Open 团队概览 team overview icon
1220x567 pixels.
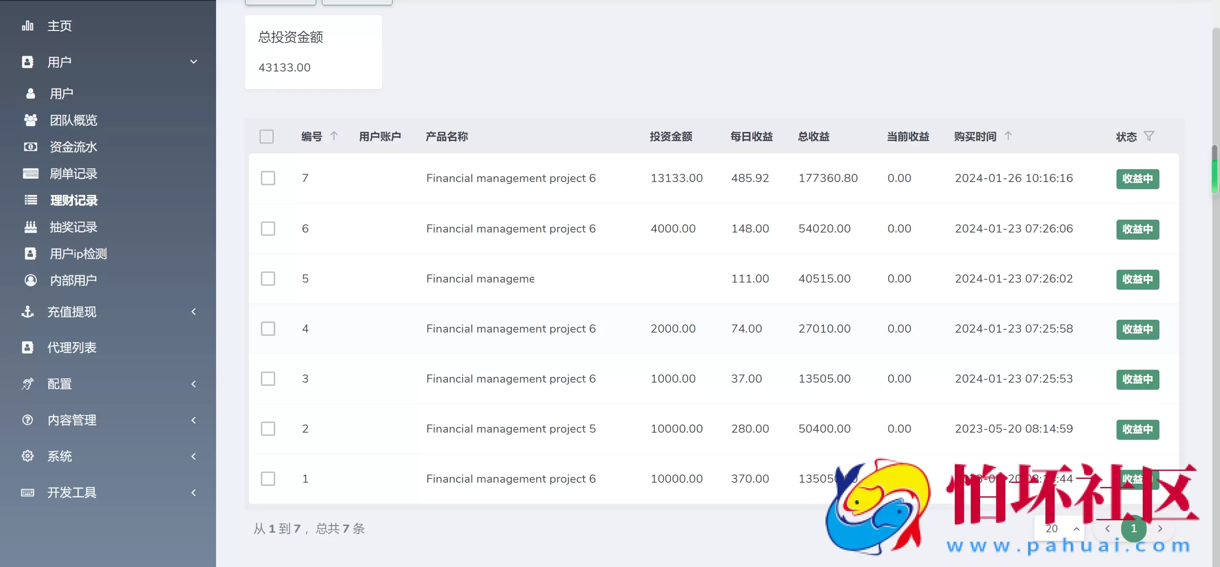pyautogui.click(x=30, y=120)
